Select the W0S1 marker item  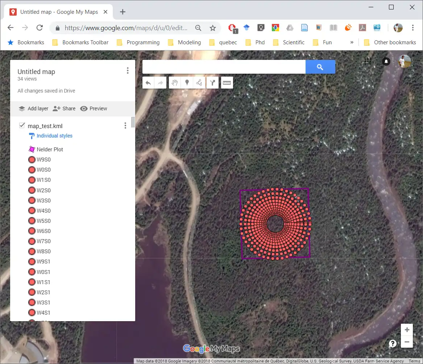[x=40, y=272]
